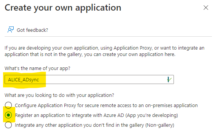215x140 pixels.
Task: Select the Register an application radio button
Action: click(x=8, y=115)
